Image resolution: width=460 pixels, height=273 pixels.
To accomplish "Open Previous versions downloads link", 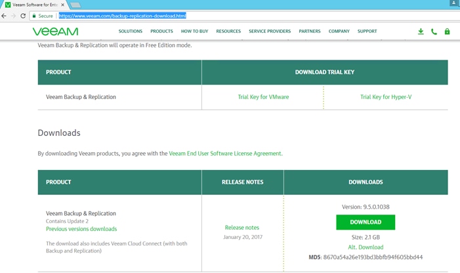I will [81, 229].
